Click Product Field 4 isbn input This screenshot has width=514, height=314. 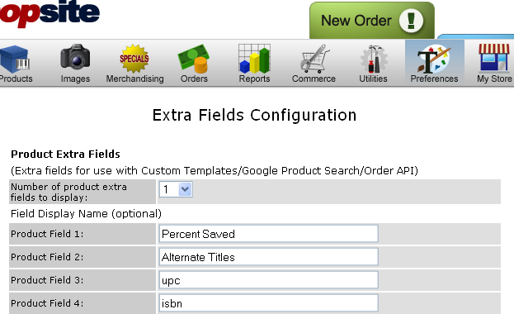pos(268,303)
